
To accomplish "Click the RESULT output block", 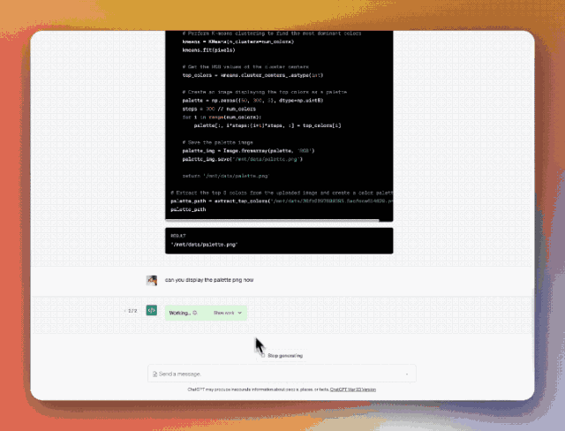I will [x=279, y=240].
